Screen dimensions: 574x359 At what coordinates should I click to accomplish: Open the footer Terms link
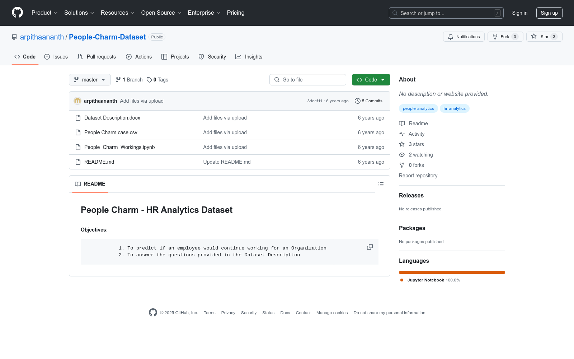(x=210, y=313)
